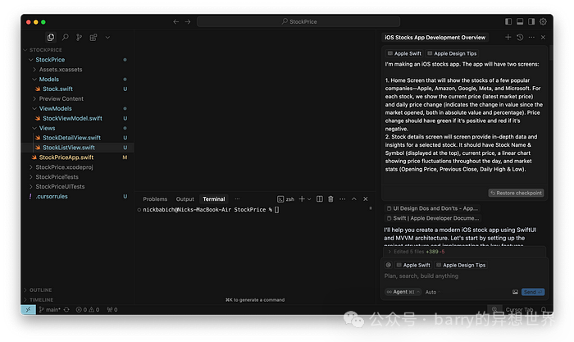574x342 pixels.
Task: Select the Terminal tab
Action: click(x=214, y=199)
